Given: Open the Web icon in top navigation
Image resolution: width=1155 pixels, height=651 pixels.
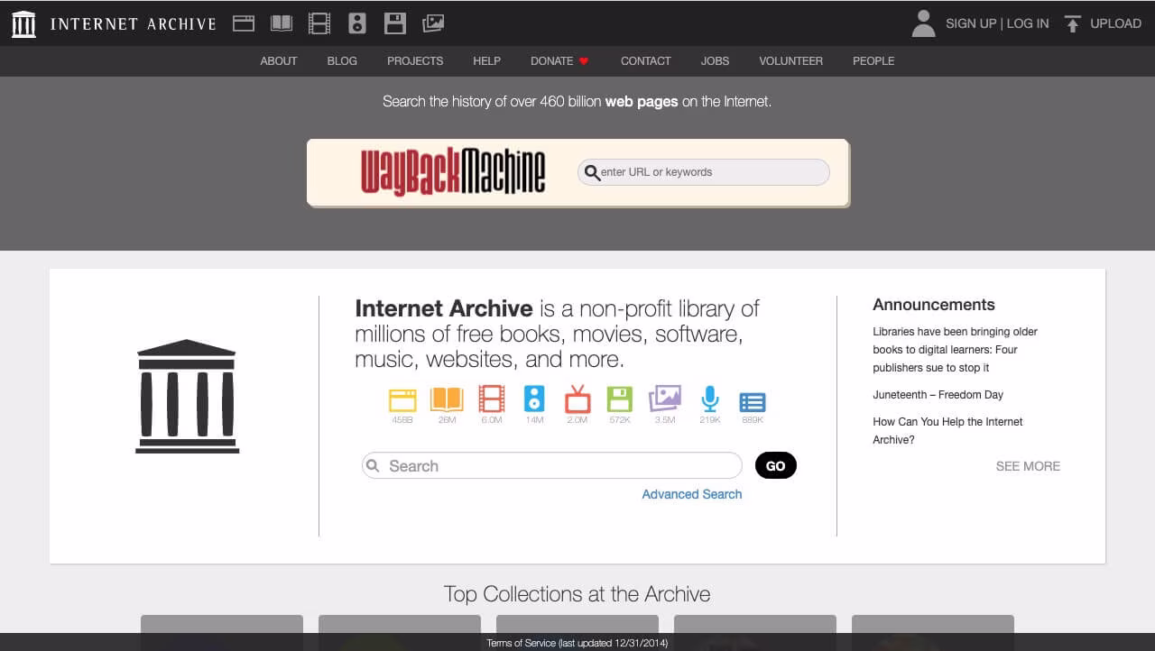Looking at the screenshot, I should click(244, 23).
